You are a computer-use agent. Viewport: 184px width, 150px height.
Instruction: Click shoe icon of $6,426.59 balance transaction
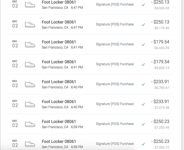tap(30, 45)
